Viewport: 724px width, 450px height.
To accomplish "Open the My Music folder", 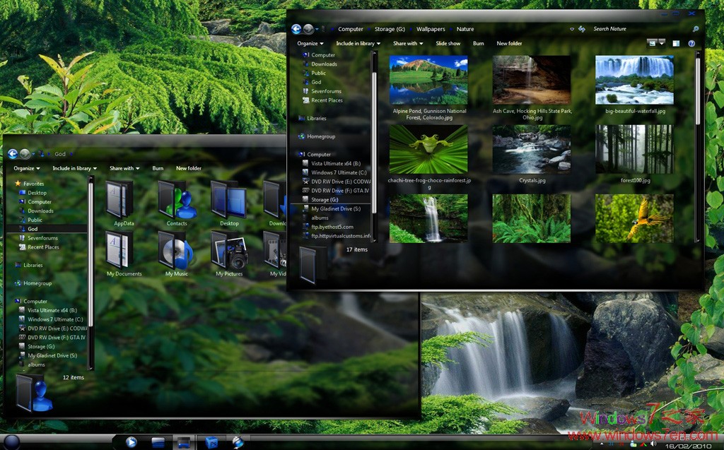I will tap(175, 252).
